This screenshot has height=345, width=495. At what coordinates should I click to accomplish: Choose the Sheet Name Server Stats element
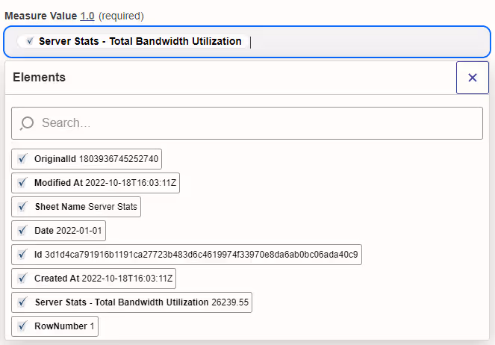click(76, 207)
